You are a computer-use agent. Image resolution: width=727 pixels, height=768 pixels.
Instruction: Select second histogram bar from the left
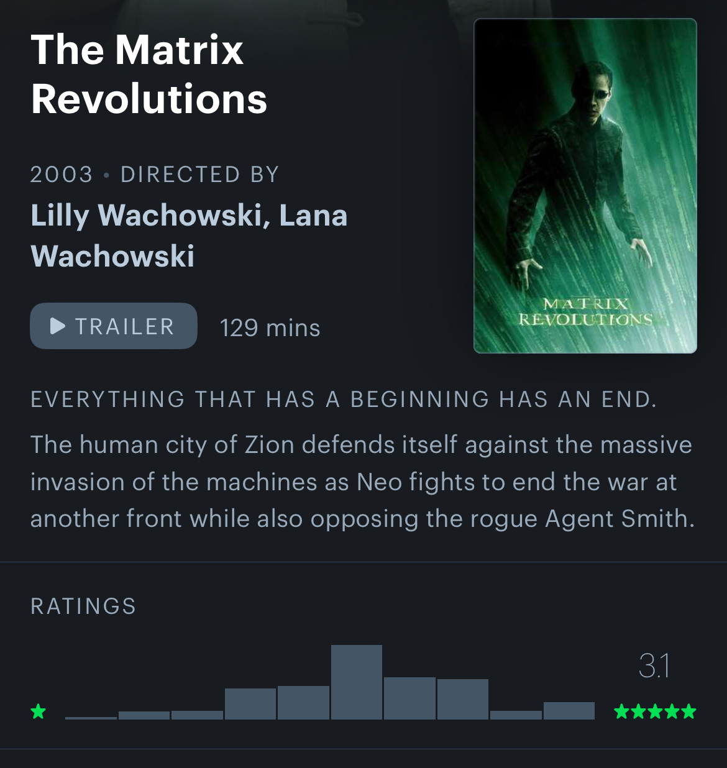(x=144, y=715)
